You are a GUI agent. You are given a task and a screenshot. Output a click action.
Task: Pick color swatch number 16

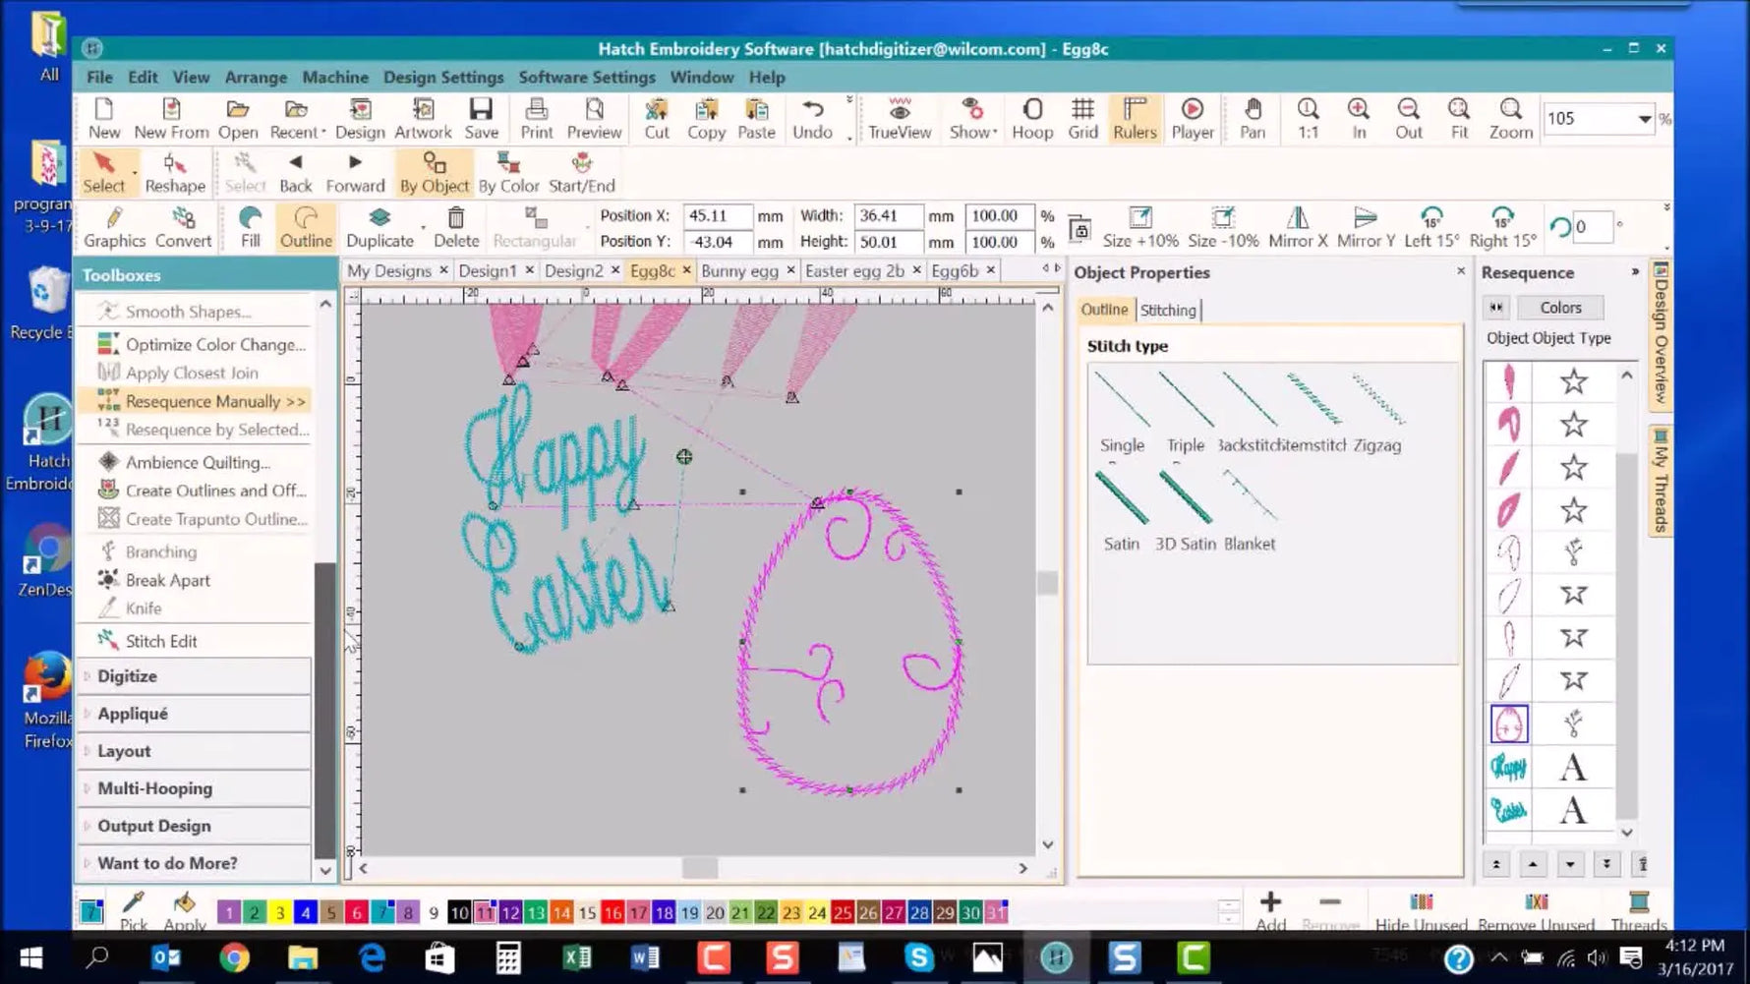[x=612, y=912]
